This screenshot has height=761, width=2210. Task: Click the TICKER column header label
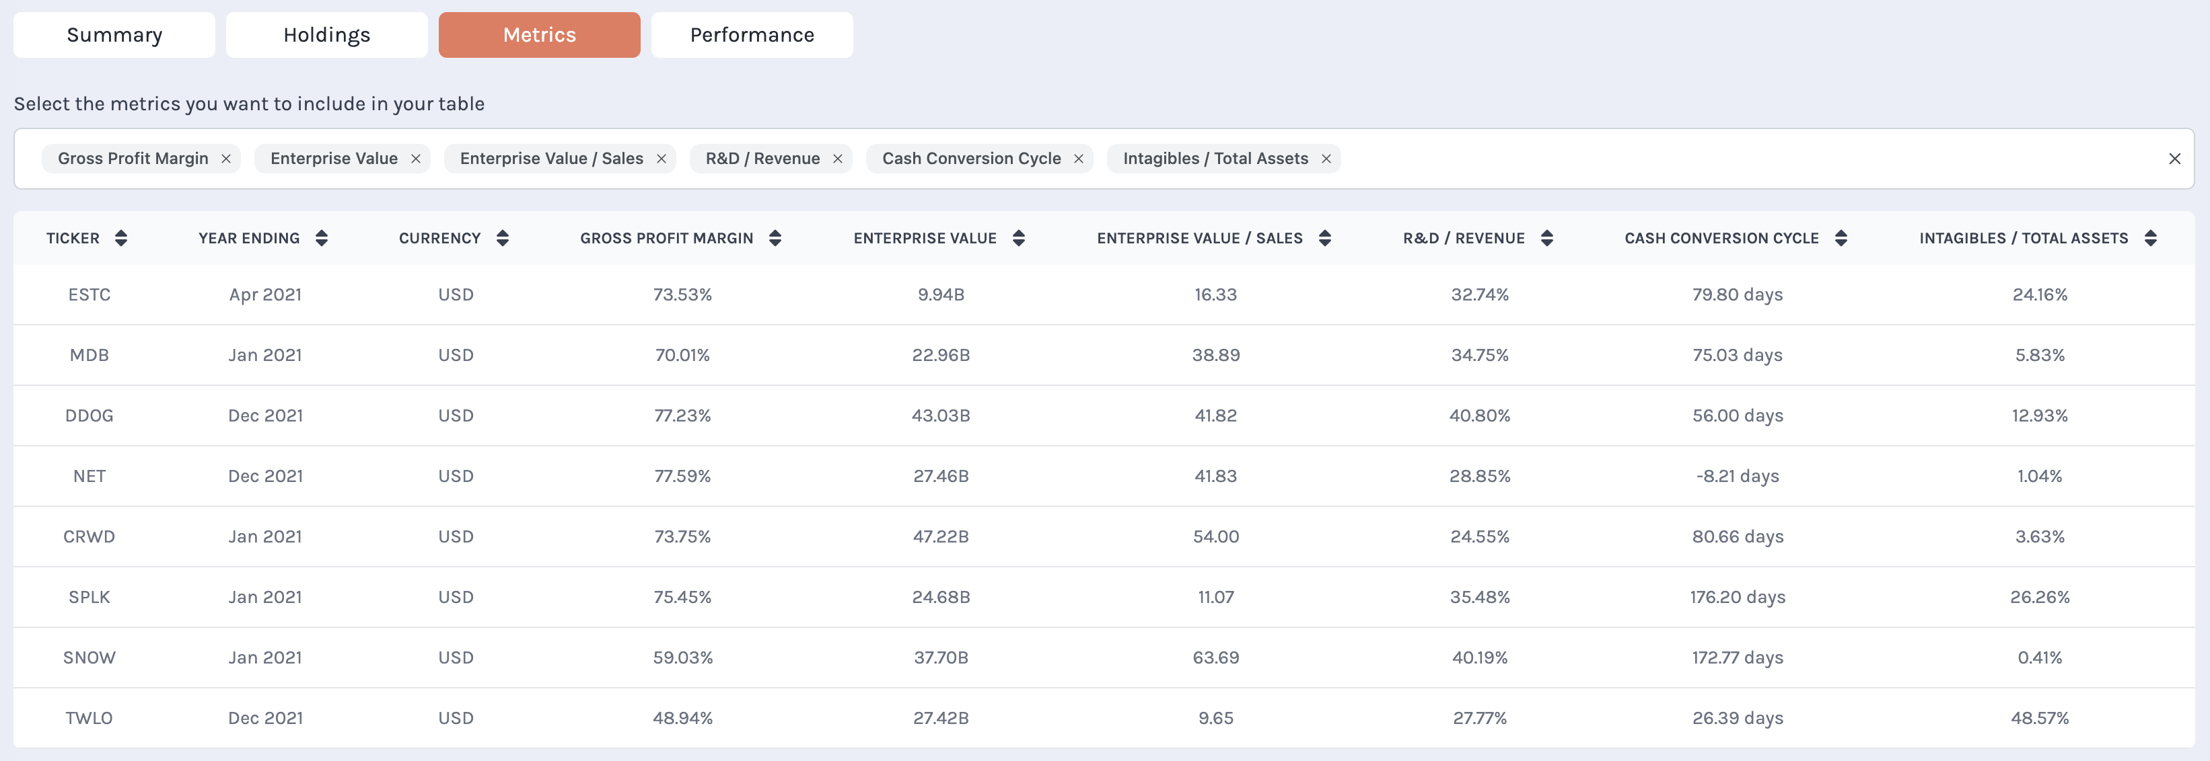[73, 238]
